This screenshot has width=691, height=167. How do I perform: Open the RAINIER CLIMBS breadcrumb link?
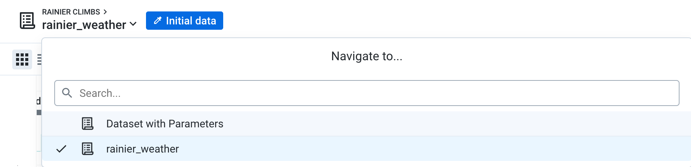[71, 12]
